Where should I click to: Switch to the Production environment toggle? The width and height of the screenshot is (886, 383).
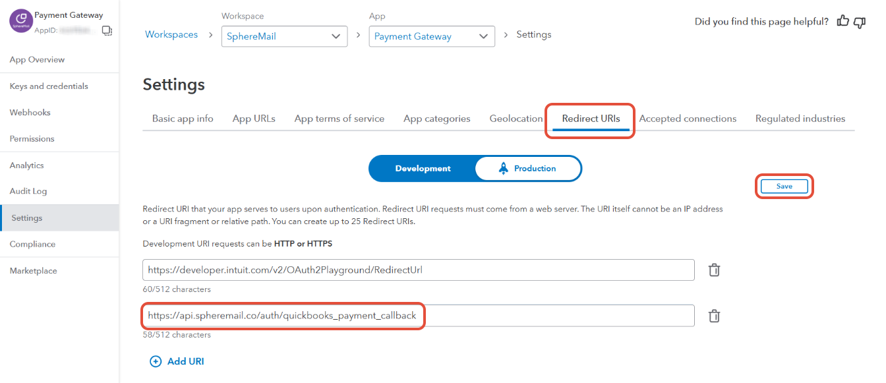(528, 169)
